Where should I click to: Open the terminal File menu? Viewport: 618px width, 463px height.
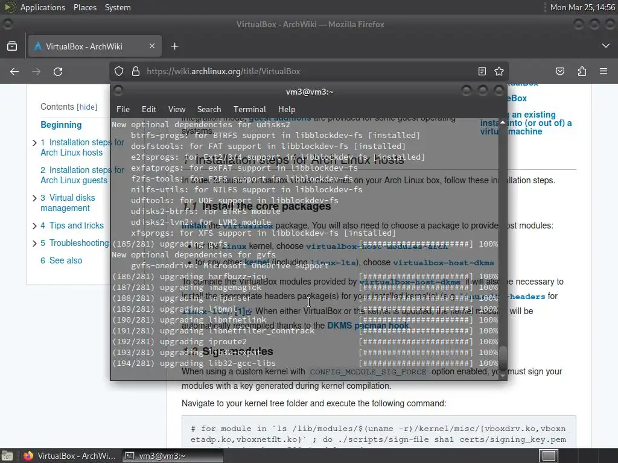pos(123,109)
